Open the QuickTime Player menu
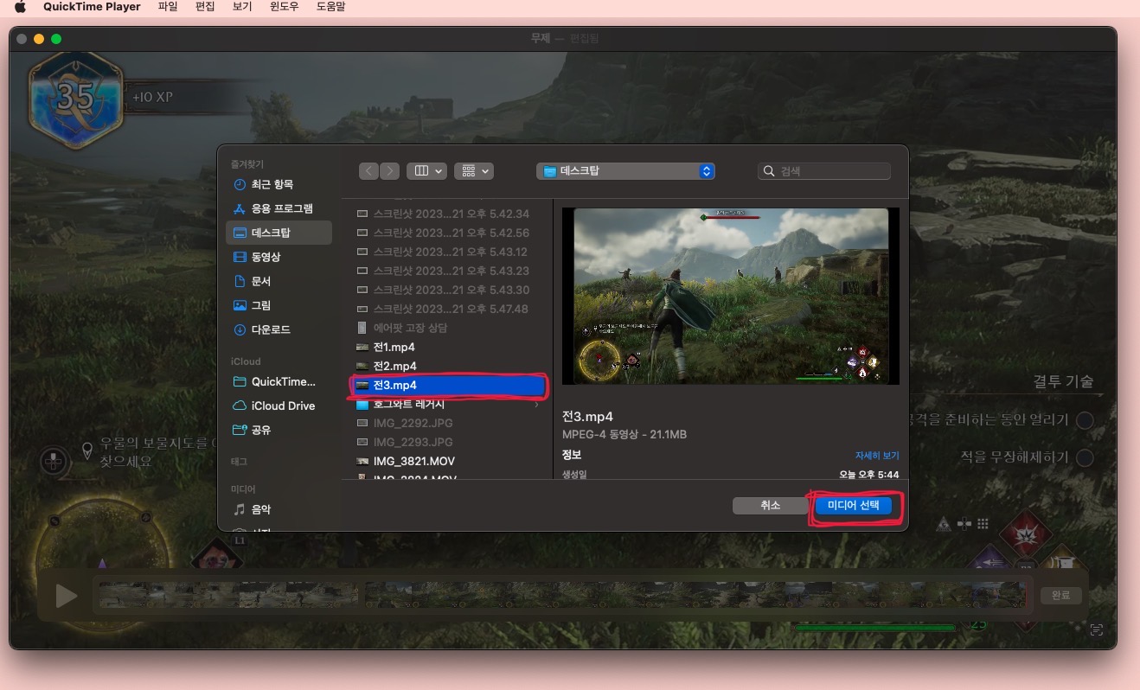1140x690 pixels. 92,7
